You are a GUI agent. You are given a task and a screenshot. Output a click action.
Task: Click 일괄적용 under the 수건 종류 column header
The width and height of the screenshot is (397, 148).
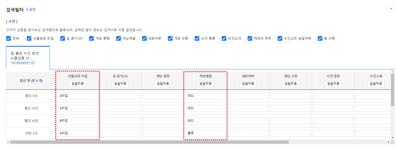pos(333,84)
